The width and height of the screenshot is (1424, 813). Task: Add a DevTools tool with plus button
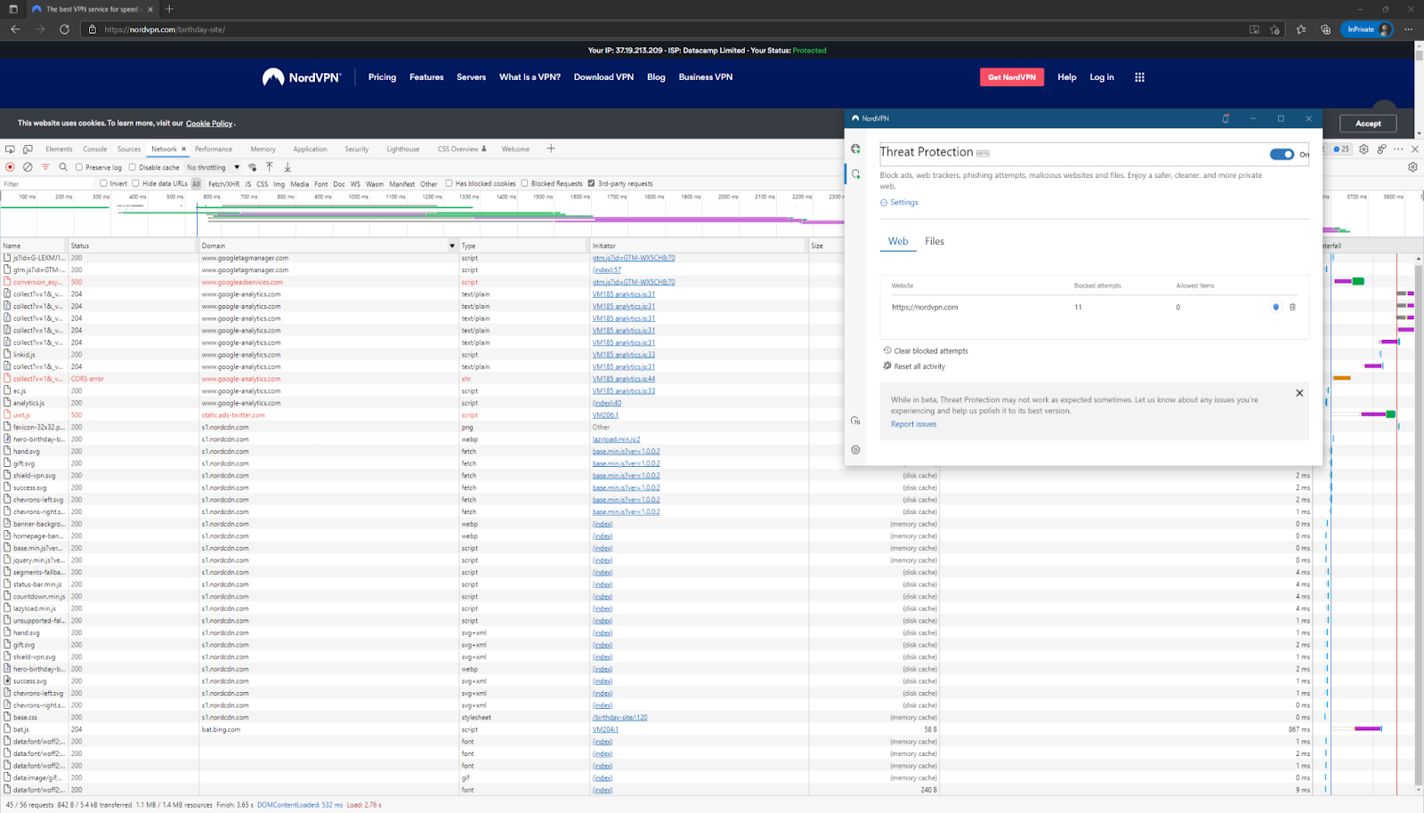(x=550, y=149)
